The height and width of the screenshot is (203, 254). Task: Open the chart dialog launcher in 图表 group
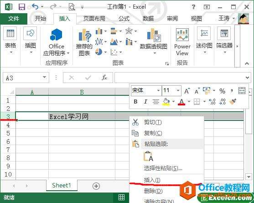point(167,64)
